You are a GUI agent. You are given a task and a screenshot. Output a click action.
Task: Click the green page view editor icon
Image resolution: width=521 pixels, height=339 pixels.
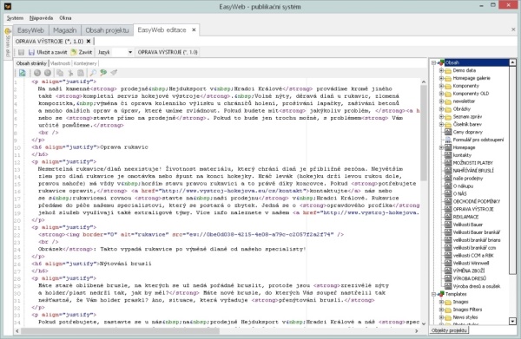23,73
